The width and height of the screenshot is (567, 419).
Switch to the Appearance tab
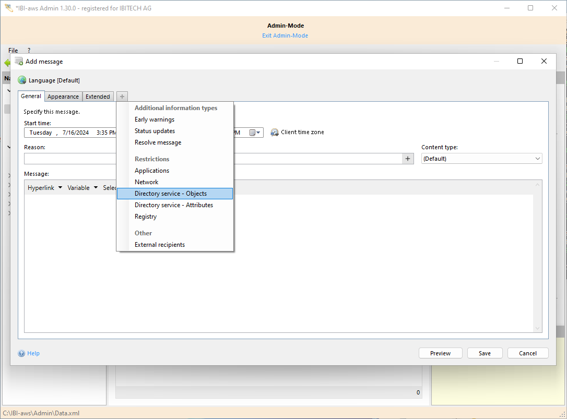coord(63,97)
